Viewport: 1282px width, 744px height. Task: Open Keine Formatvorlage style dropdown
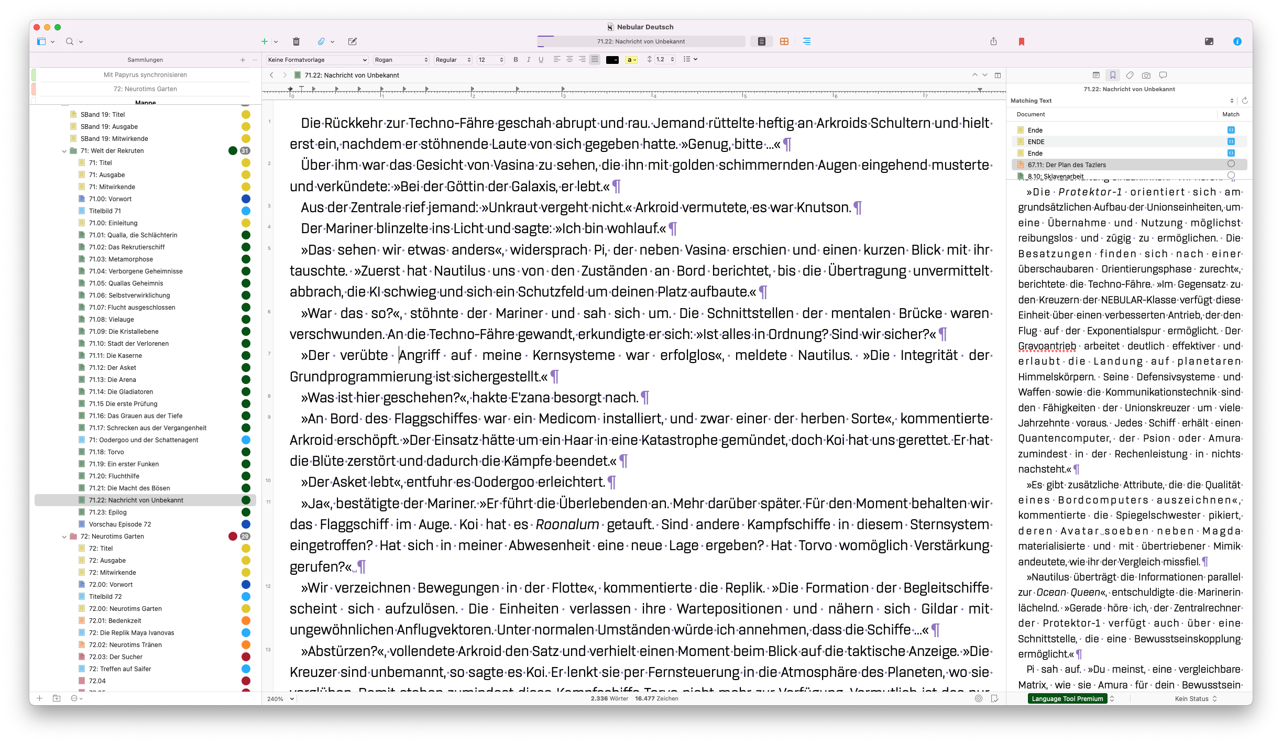pyautogui.click(x=317, y=60)
